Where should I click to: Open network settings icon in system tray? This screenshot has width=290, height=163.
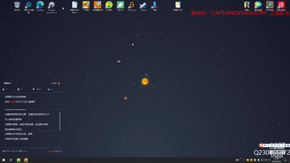[262, 160]
